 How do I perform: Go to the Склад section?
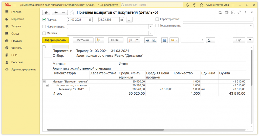pos(15,34)
